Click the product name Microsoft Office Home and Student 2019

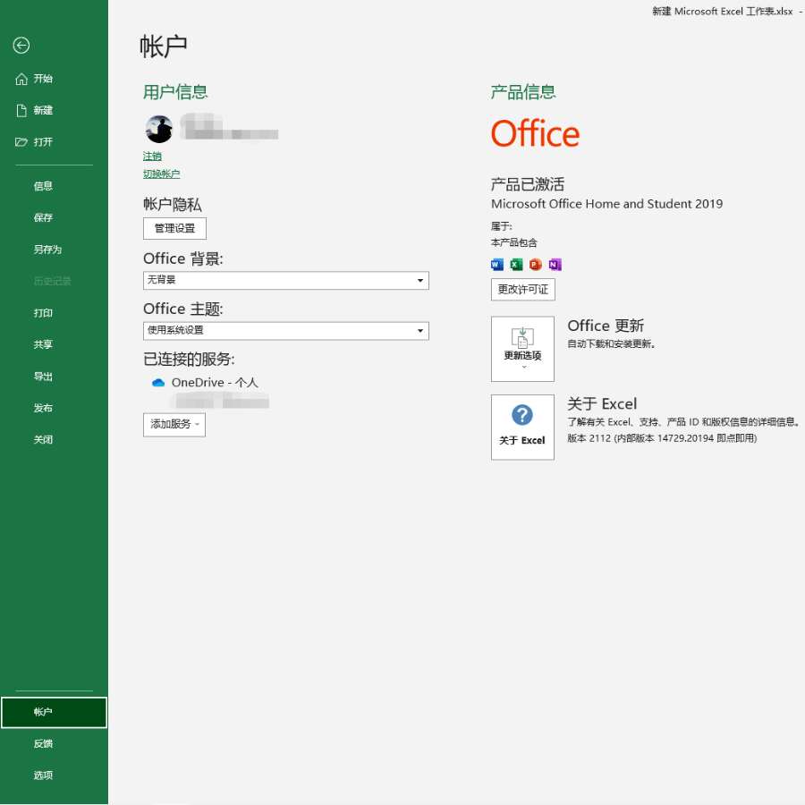(x=606, y=204)
